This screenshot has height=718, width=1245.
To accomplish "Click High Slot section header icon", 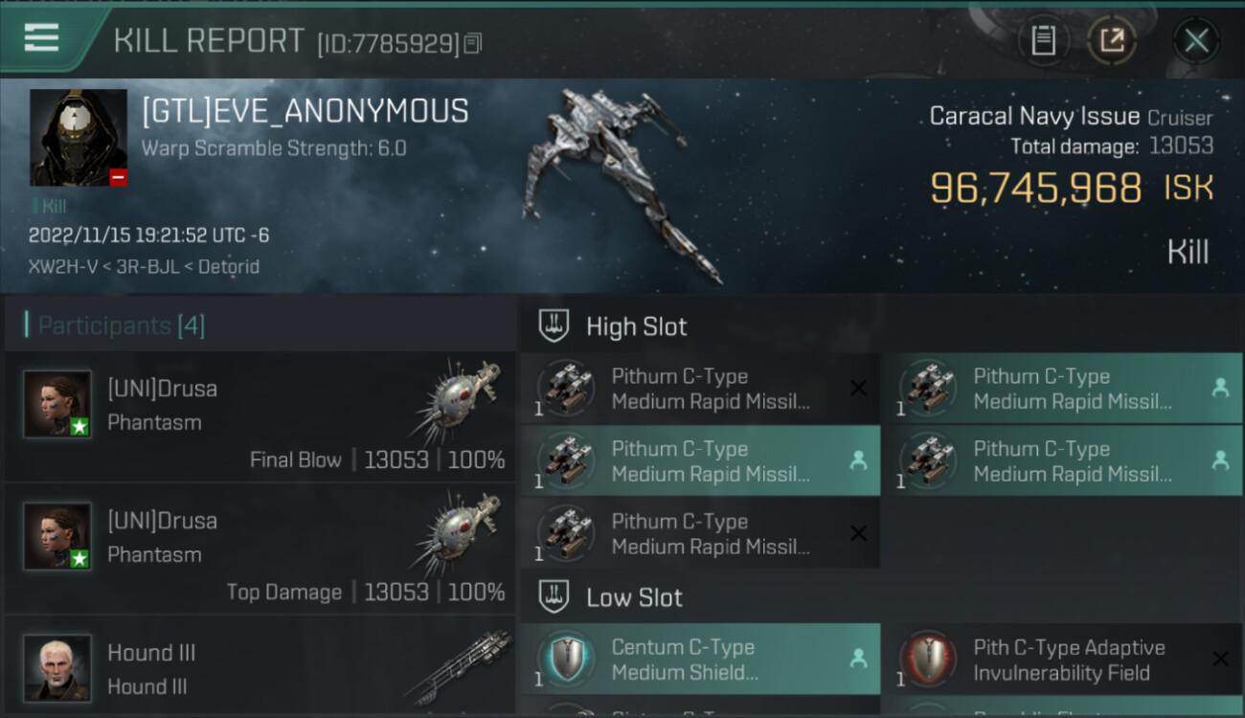I will (555, 326).
